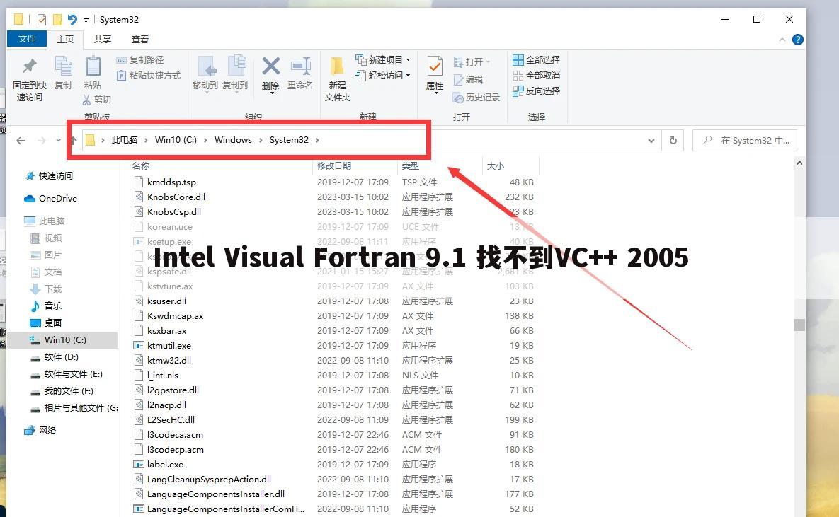Click the Undo arrow in title bar toolbar
This screenshot has height=517, width=839.
(72, 20)
